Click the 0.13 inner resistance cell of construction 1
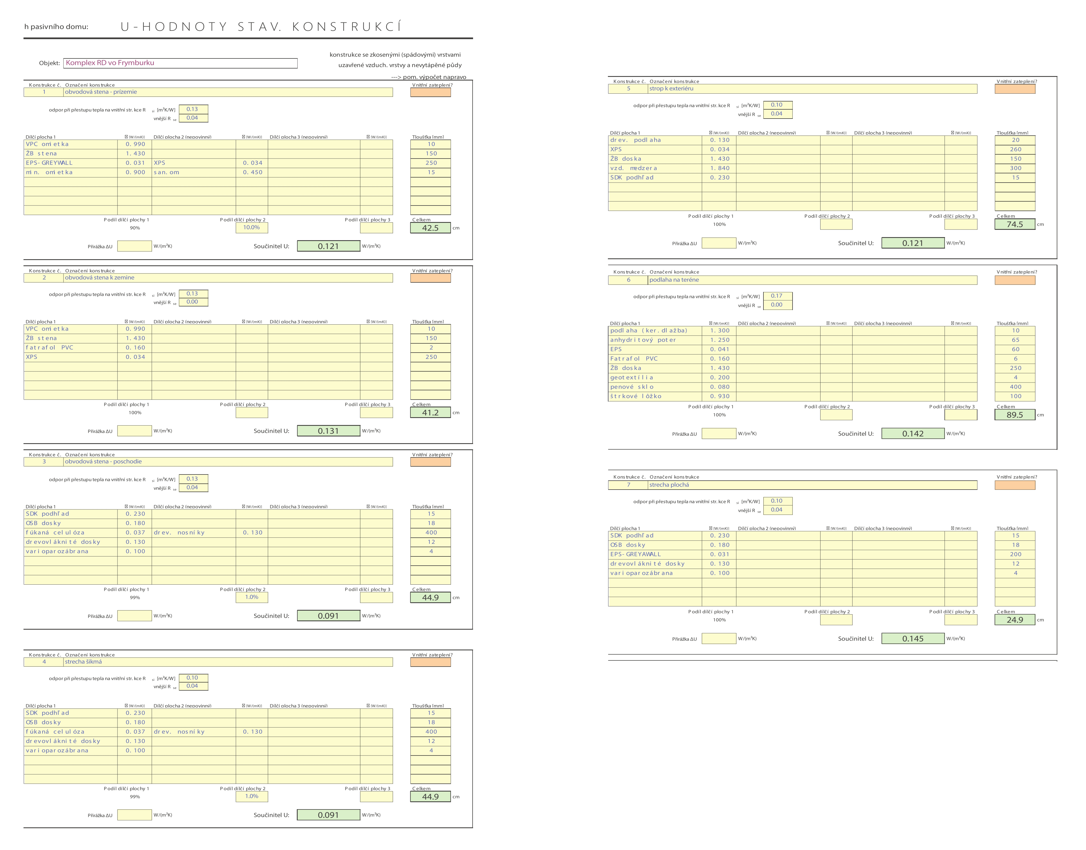Viewport: 1086px width, 850px height. coord(193,109)
